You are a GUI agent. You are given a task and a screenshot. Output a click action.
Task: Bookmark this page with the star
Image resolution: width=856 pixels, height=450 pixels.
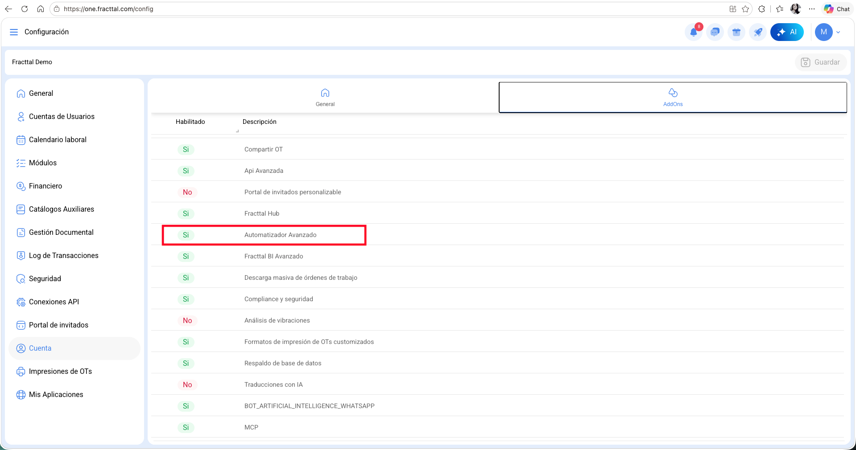tap(745, 9)
